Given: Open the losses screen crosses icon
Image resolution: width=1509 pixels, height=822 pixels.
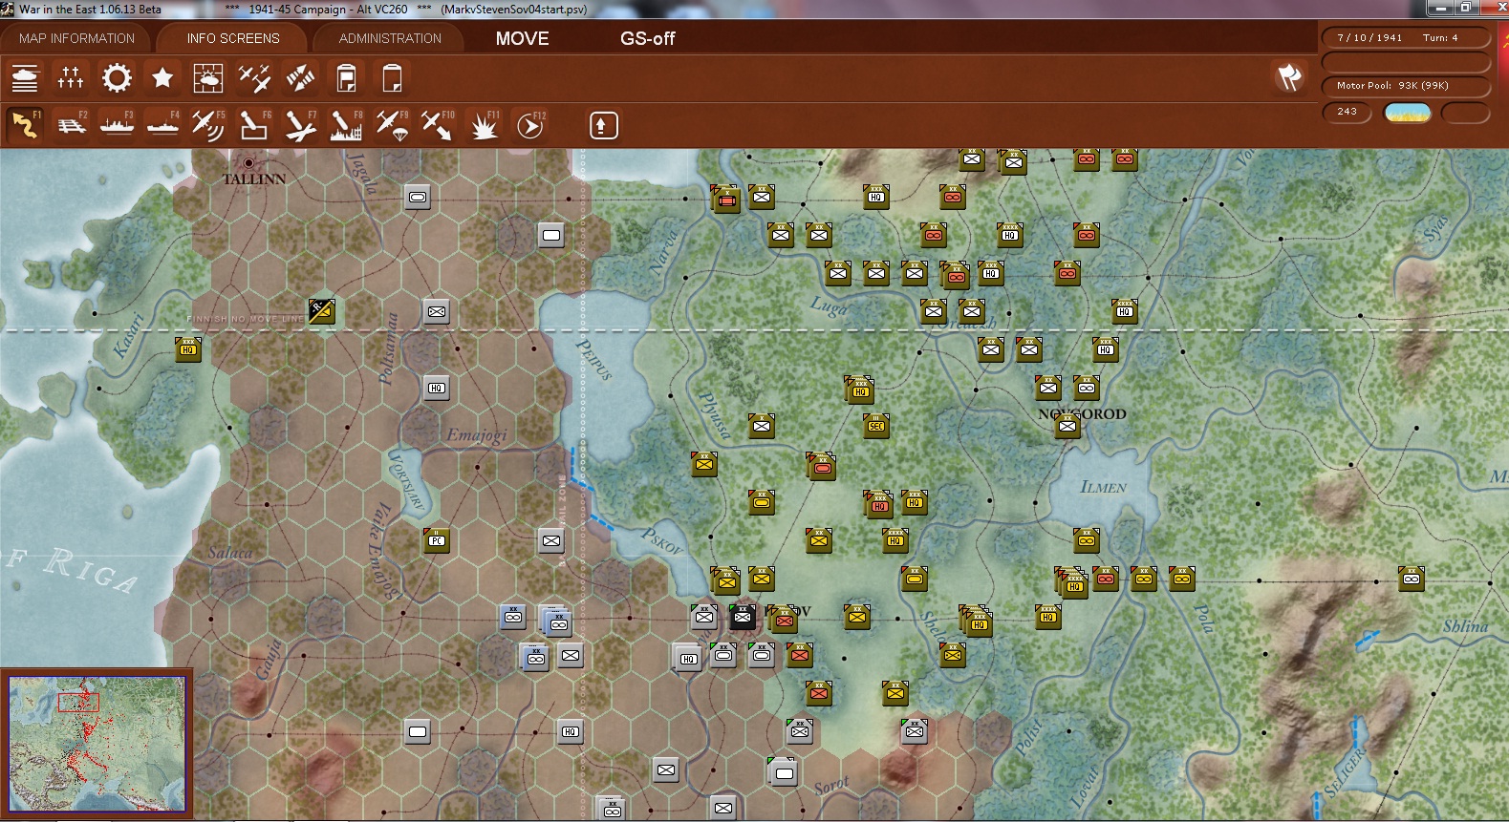Looking at the screenshot, I should (71, 78).
